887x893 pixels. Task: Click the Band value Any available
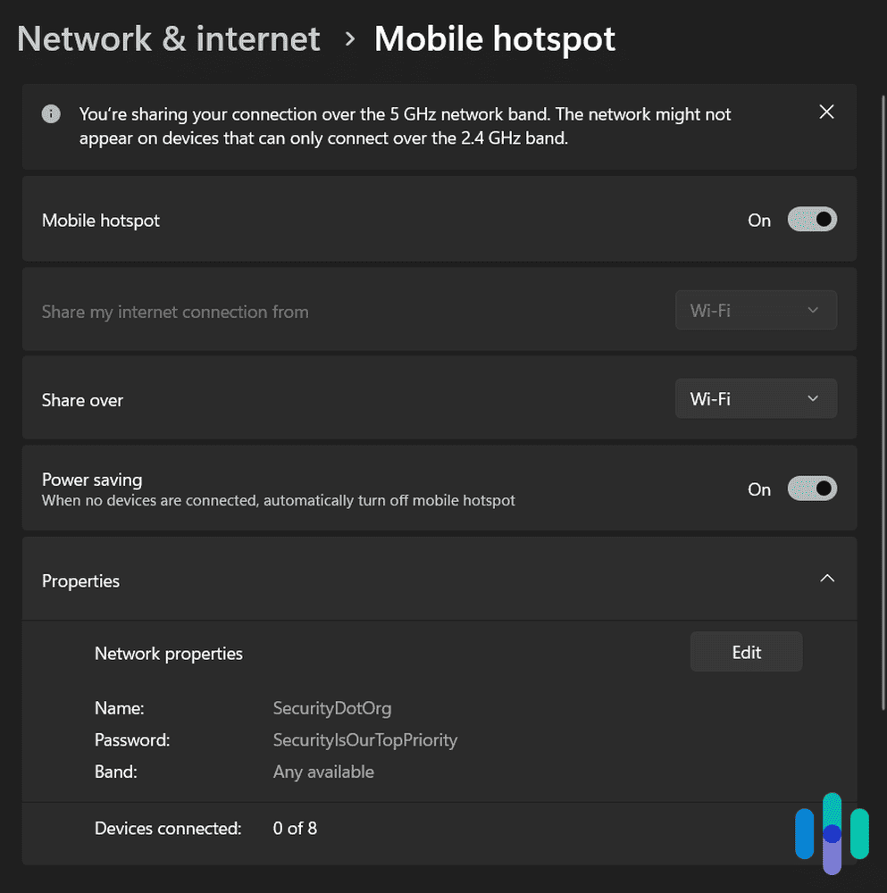pos(323,772)
